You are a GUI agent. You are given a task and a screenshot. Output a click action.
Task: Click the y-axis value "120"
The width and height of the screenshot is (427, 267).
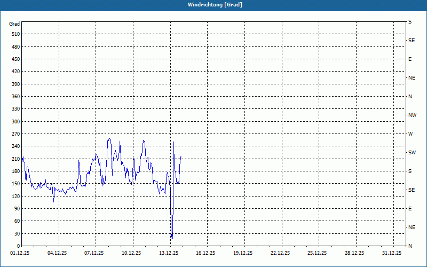16,196
